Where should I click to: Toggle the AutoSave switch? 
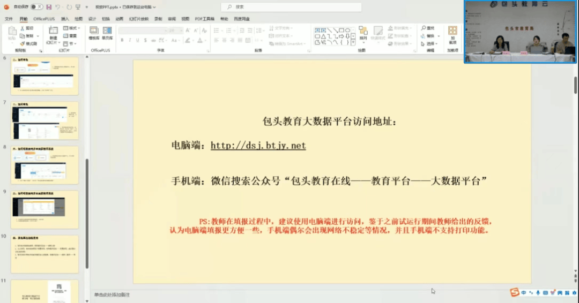click(x=36, y=6)
